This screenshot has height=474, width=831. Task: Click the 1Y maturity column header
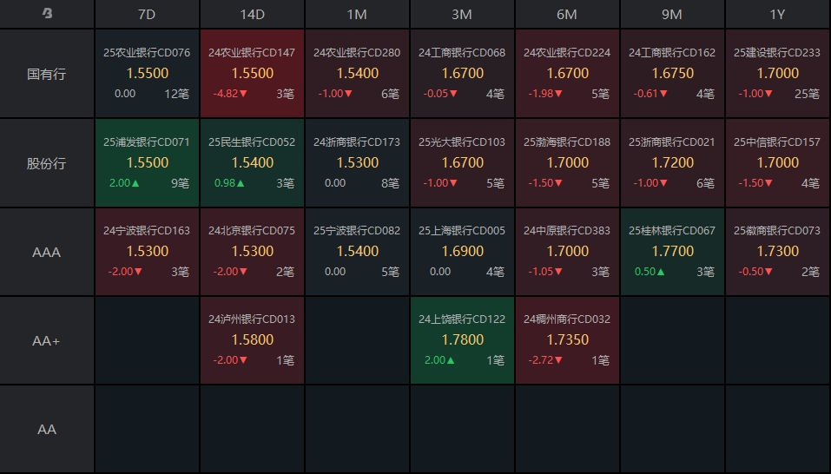777,14
